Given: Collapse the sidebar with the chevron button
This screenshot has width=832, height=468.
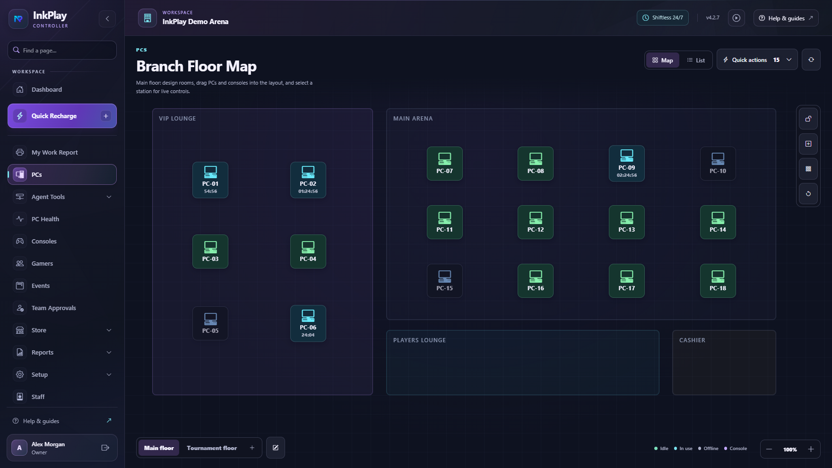Looking at the screenshot, I should coord(107,19).
